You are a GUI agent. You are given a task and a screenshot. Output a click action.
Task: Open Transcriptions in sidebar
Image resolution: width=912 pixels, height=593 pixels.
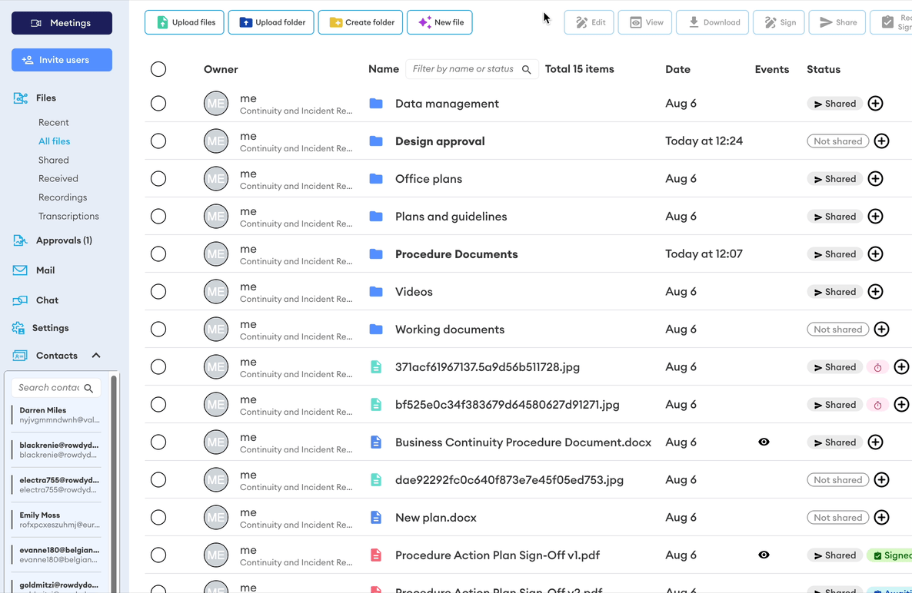click(x=68, y=216)
